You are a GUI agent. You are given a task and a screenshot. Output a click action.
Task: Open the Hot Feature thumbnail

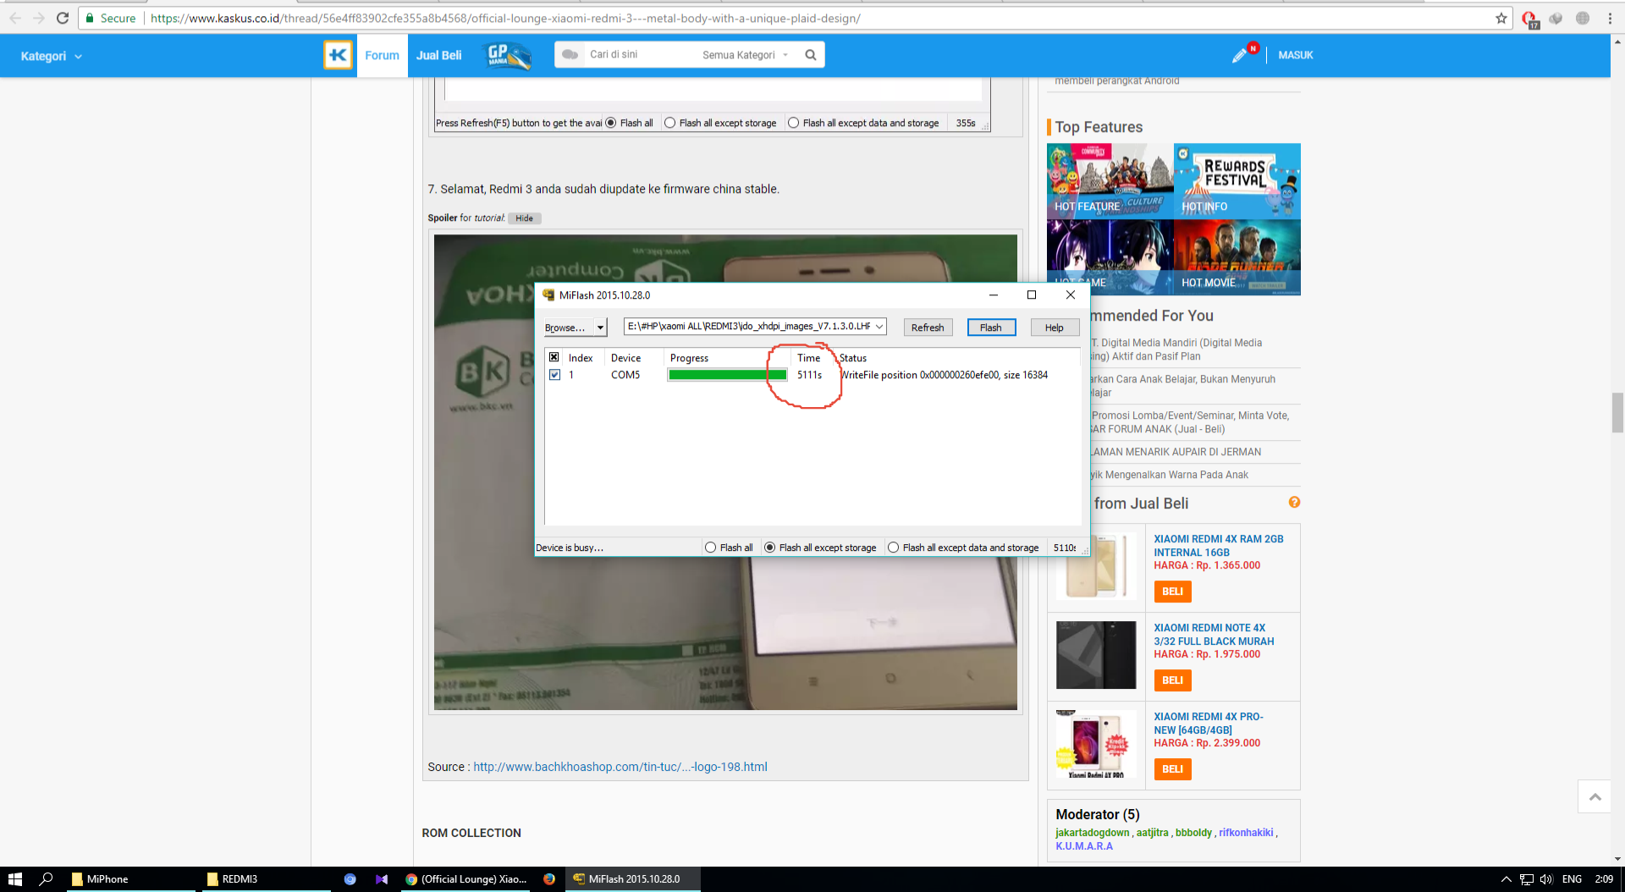pyautogui.click(x=1110, y=181)
